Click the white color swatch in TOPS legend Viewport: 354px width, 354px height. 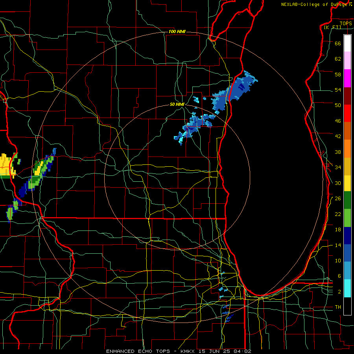pyautogui.click(x=347, y=43)
